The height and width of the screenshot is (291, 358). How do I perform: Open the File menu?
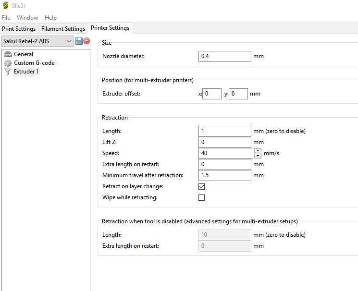(6, 18)
